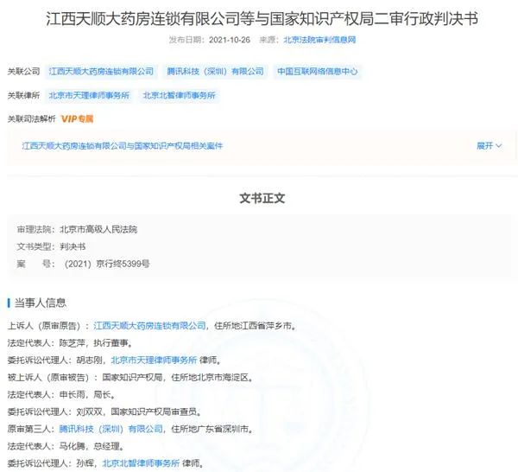
Task: Select court name 北京市高级人民法院
Action: click(x=98, y=229)
